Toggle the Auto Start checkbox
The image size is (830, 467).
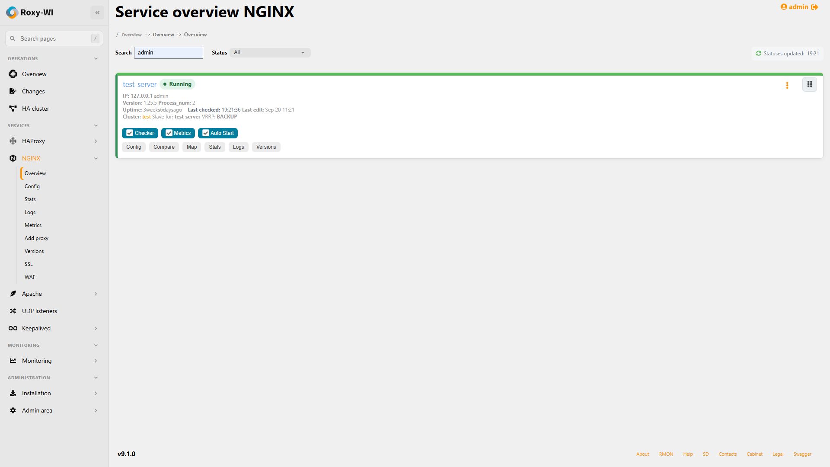(x=206, y=133)
